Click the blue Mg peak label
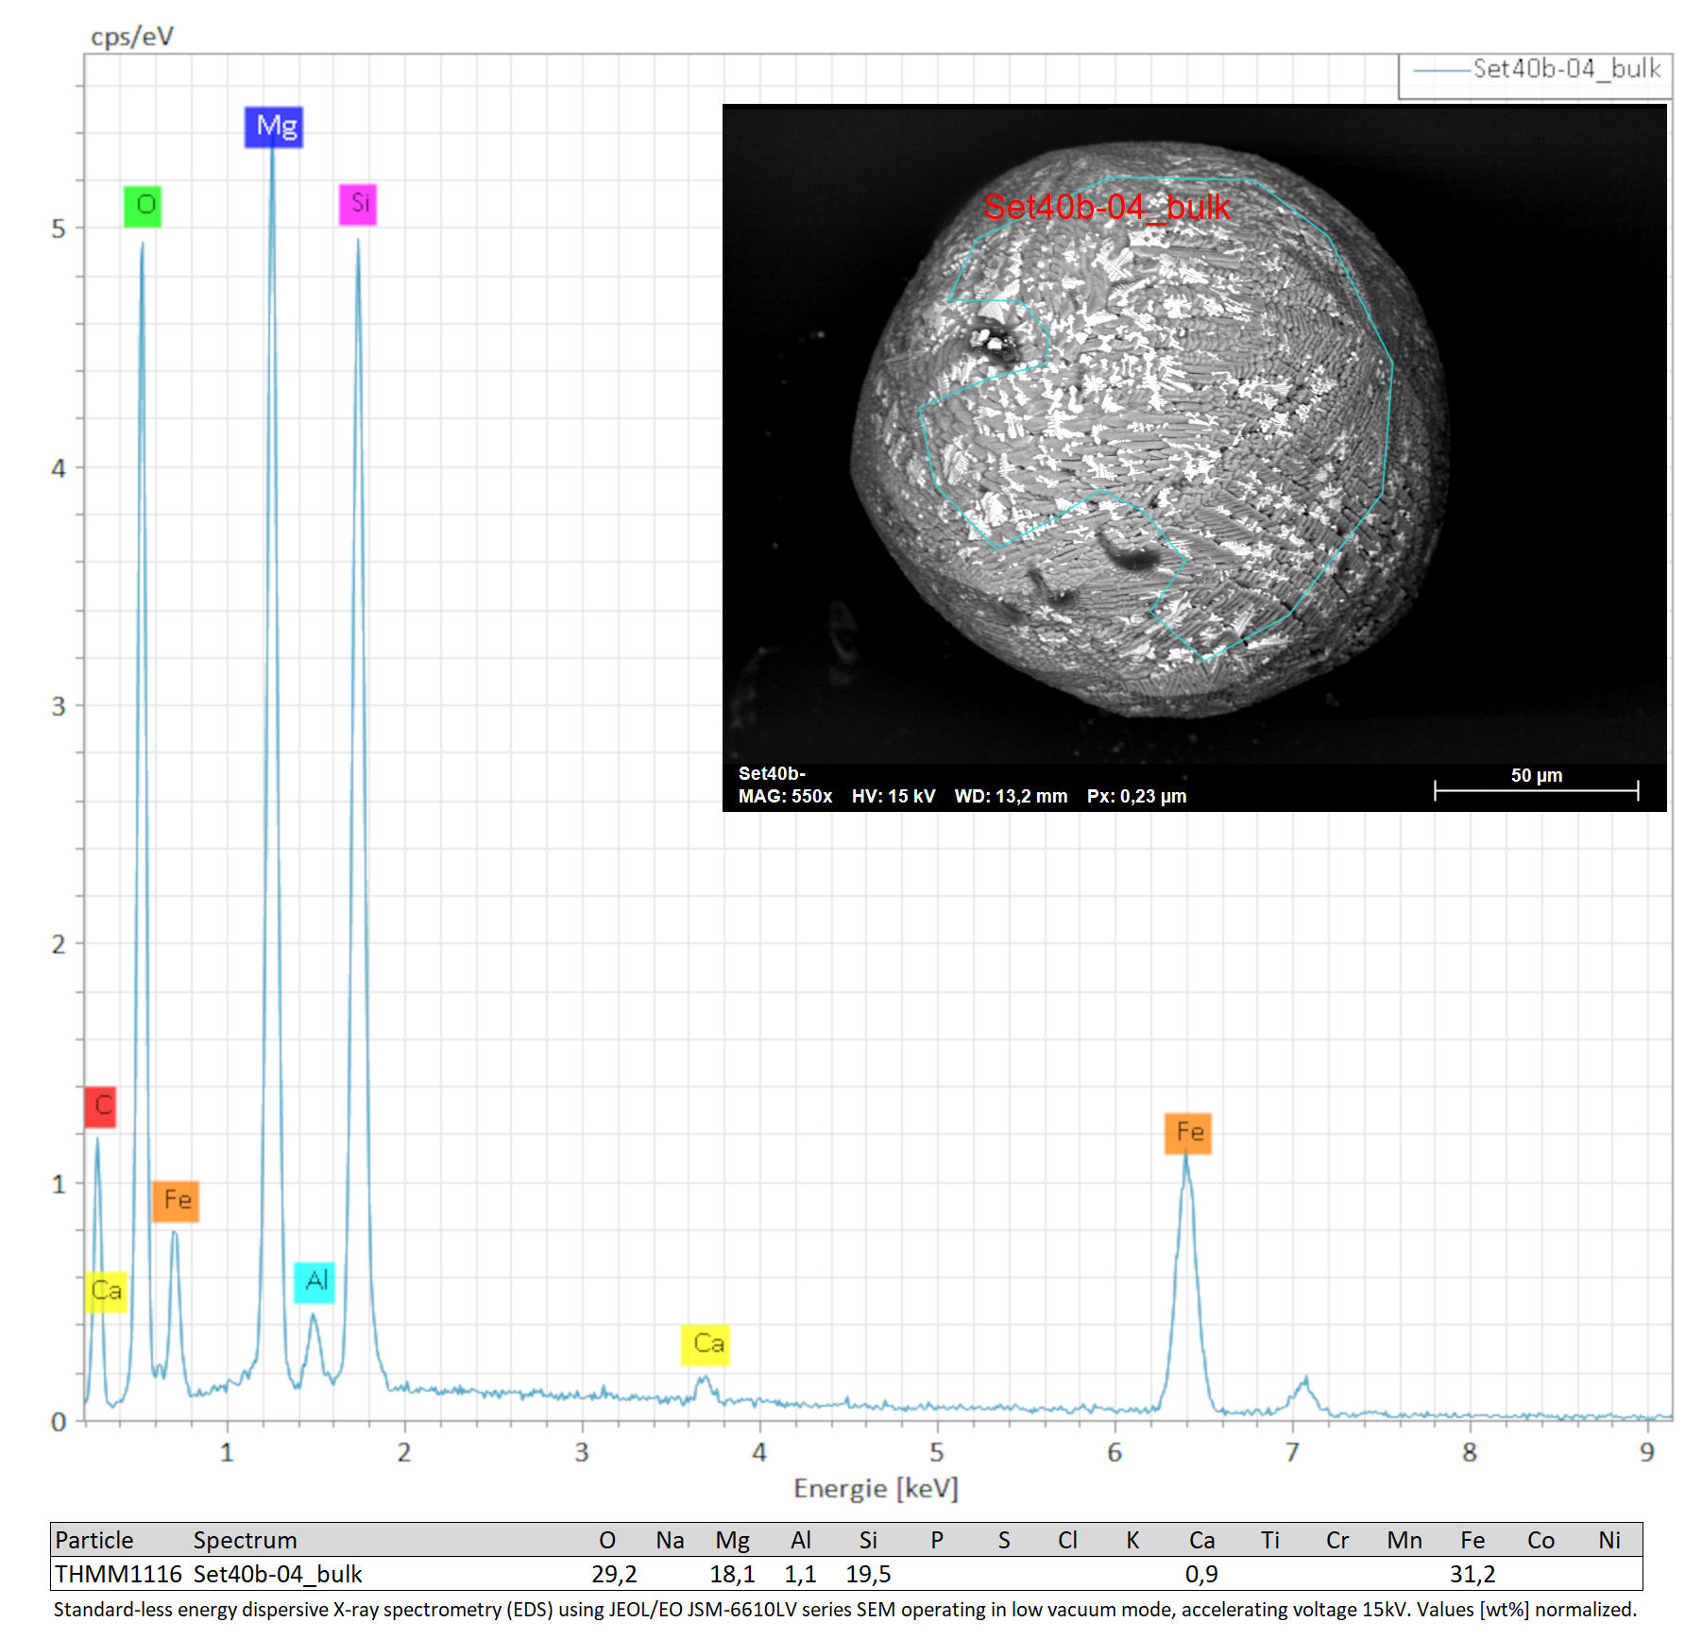Viewport: 1702px width, 1639px height. click(274, 127)
